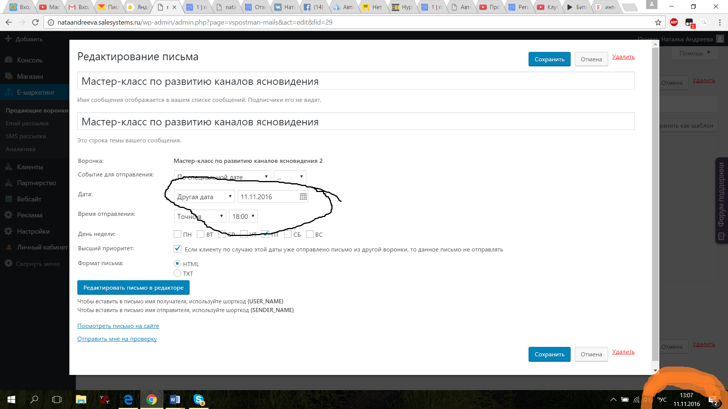Launch Edge browser from taskbar
This screenshot has height=409, width=728.
[x=128, y=400]
